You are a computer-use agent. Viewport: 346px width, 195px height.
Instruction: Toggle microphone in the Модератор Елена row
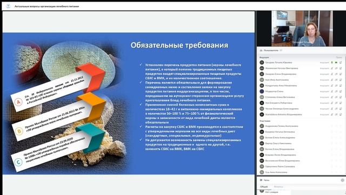click(x=332, y=92)
